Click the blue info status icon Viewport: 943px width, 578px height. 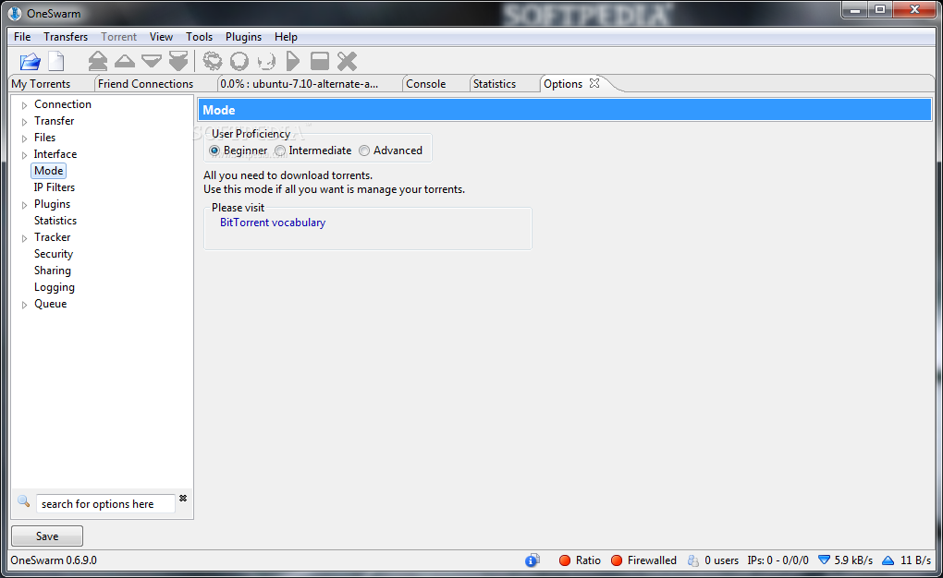(x=532, y=560)
